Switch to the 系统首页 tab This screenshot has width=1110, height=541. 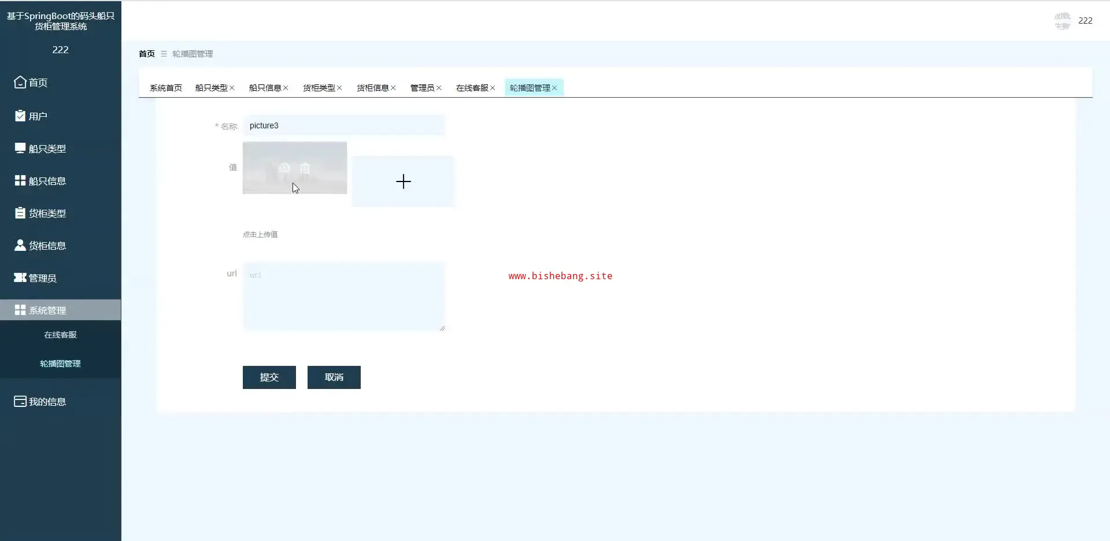tap(166, 88)
